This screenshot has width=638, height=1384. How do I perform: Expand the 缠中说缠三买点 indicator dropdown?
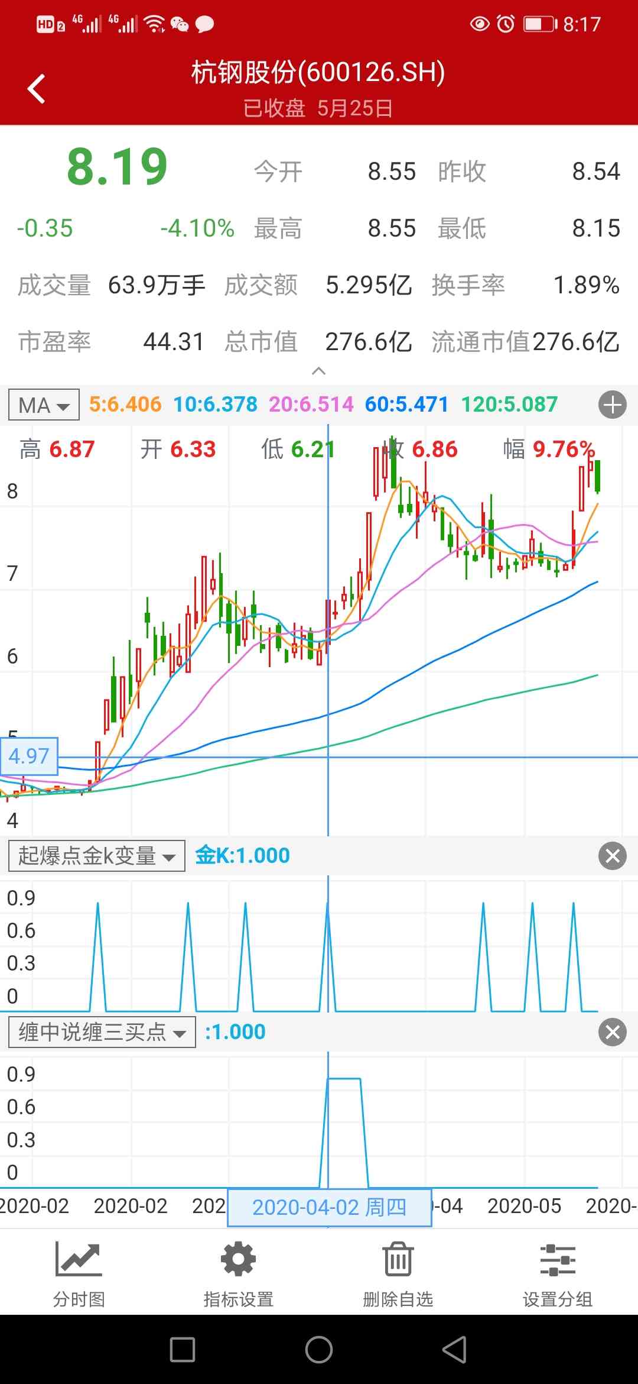click(102, 1032)
